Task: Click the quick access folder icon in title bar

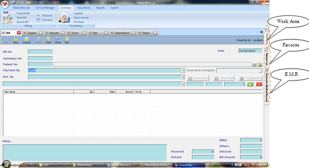Action: pos(29,2)
